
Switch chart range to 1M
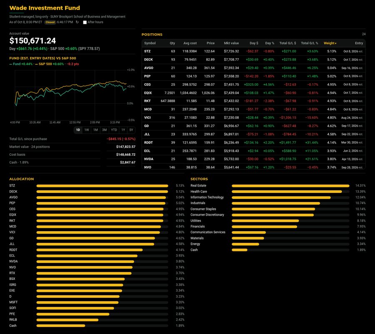(x=95, y=130)
